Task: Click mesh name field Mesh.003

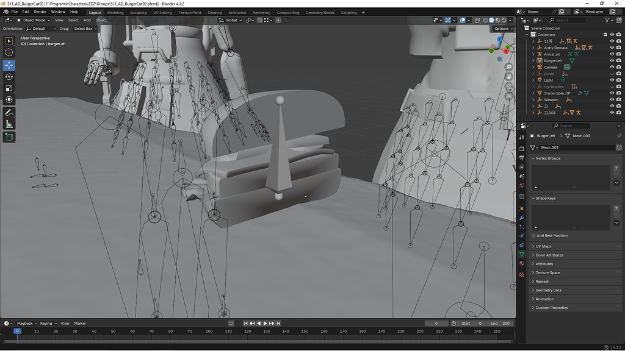Action: pyautogui.click(x=577, y=147)
